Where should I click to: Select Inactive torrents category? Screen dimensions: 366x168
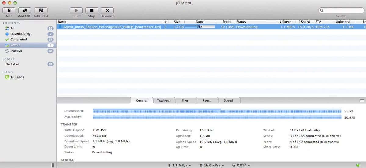16,51
